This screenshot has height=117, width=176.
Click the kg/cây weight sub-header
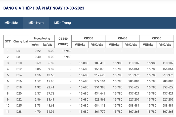pos(48,45)
